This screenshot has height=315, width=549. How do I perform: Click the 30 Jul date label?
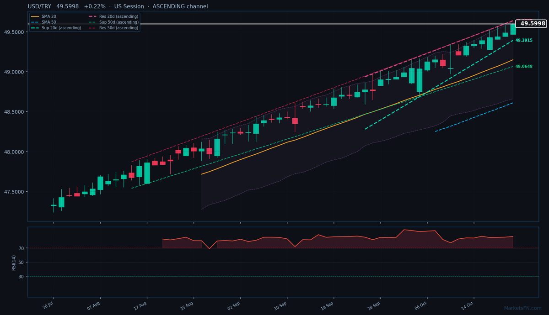tap(48, 304)
